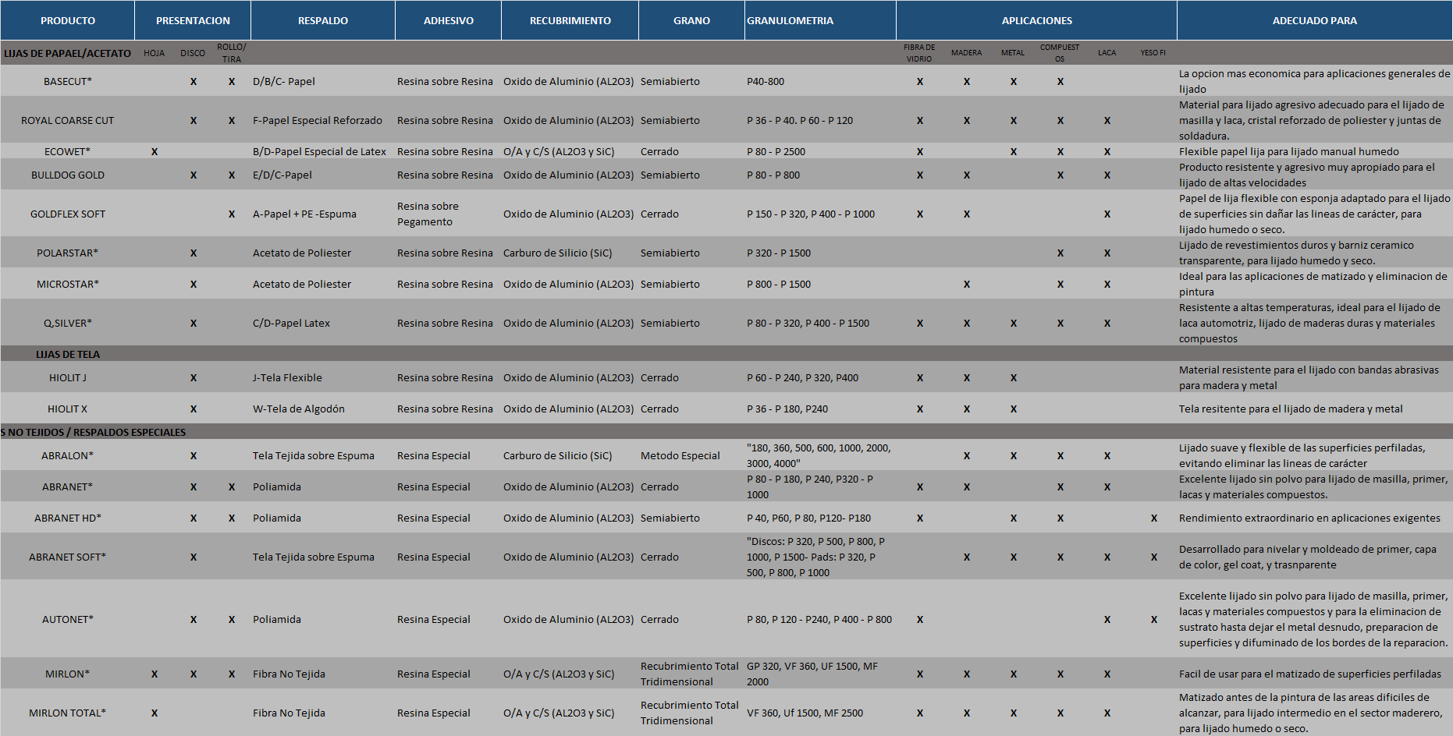
Task: Select the Q.SILVER* C/D-Papel Latex cell
Action: (291, 323)
